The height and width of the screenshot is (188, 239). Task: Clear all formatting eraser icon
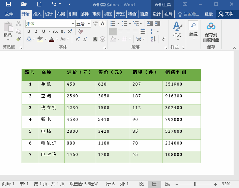click(81, 31)
